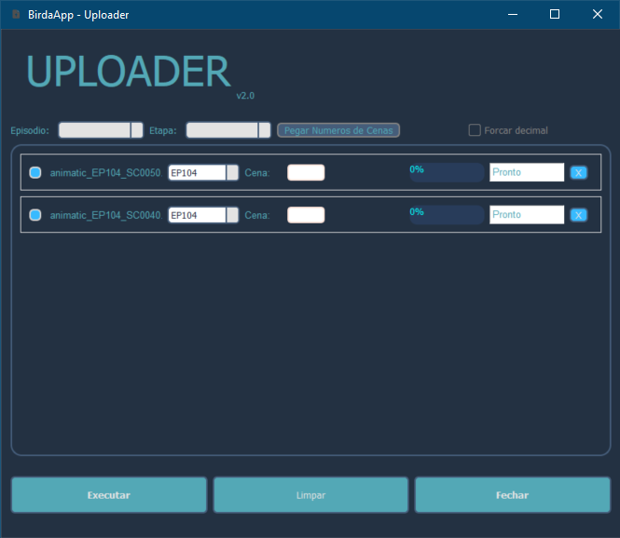Click the 0% progress bar for SC0050
This screenshot has width=620, height=538.
[447, 172]
